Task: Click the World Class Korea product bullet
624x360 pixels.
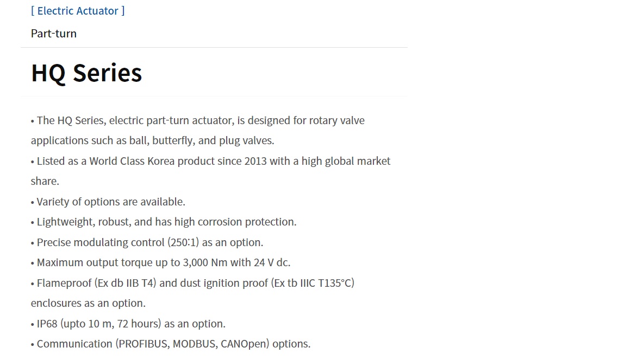Action: (x=213, y=161)
